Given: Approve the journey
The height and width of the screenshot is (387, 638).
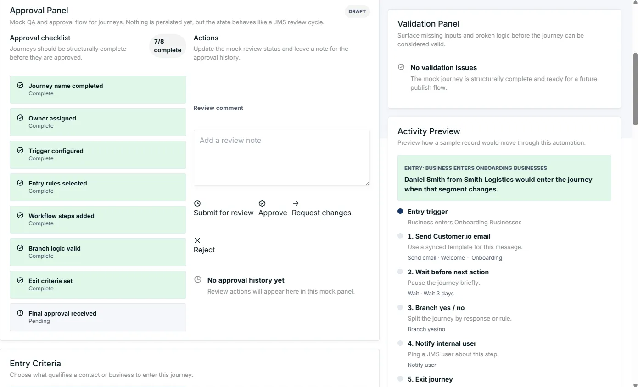Looking at the screenshot, I should pos(273,208).
